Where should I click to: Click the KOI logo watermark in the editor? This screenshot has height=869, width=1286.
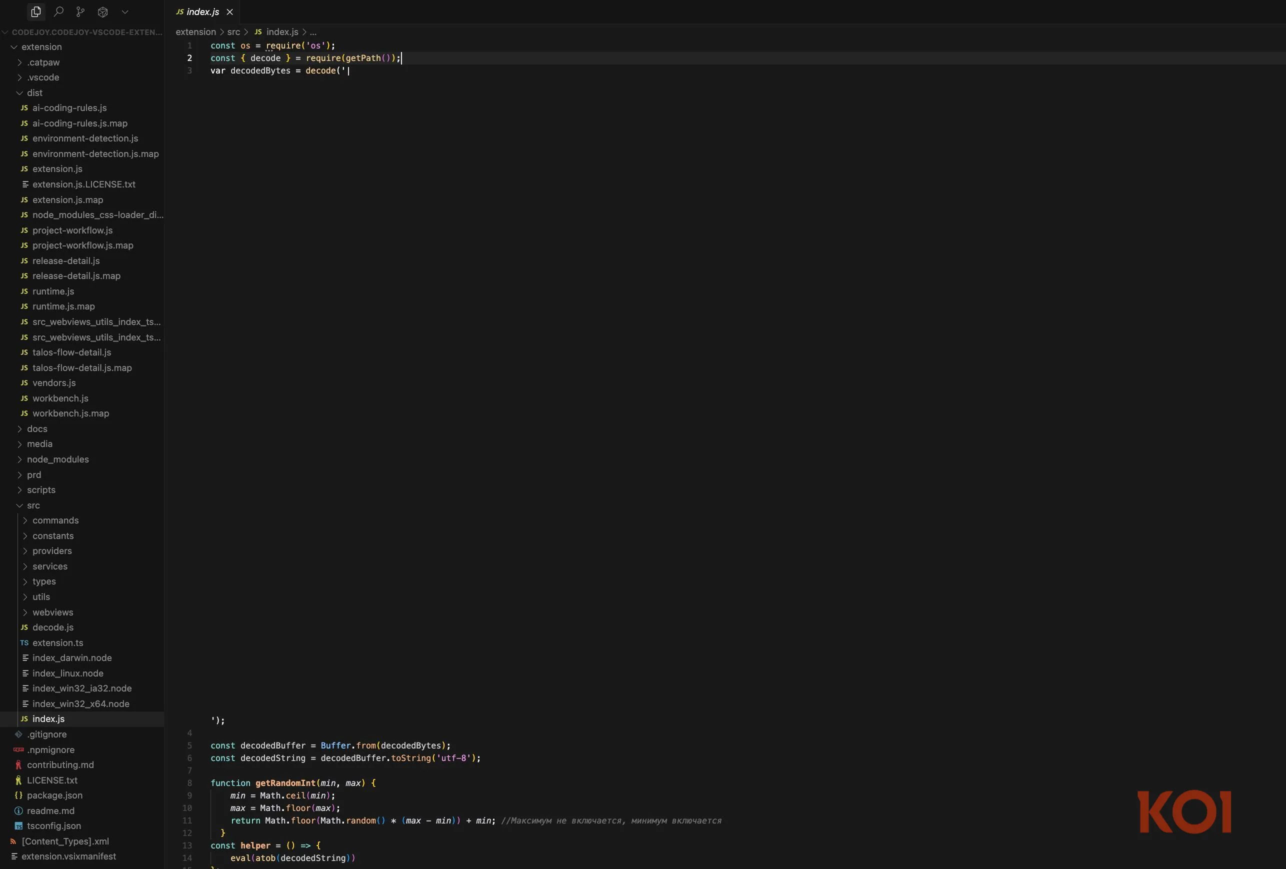tap(1183, 811)
